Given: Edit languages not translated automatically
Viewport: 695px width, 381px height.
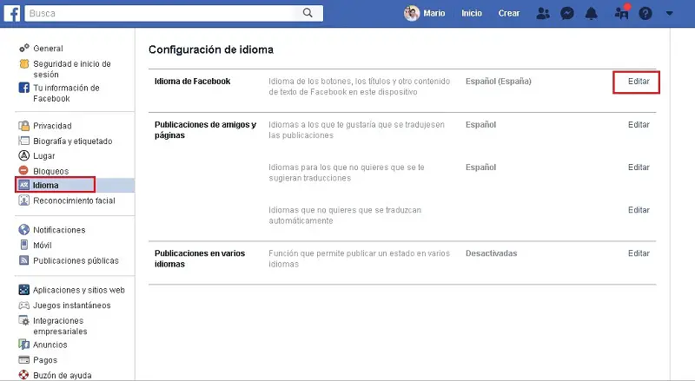Looking at the screenshot, I should click(x=639, y=210).
